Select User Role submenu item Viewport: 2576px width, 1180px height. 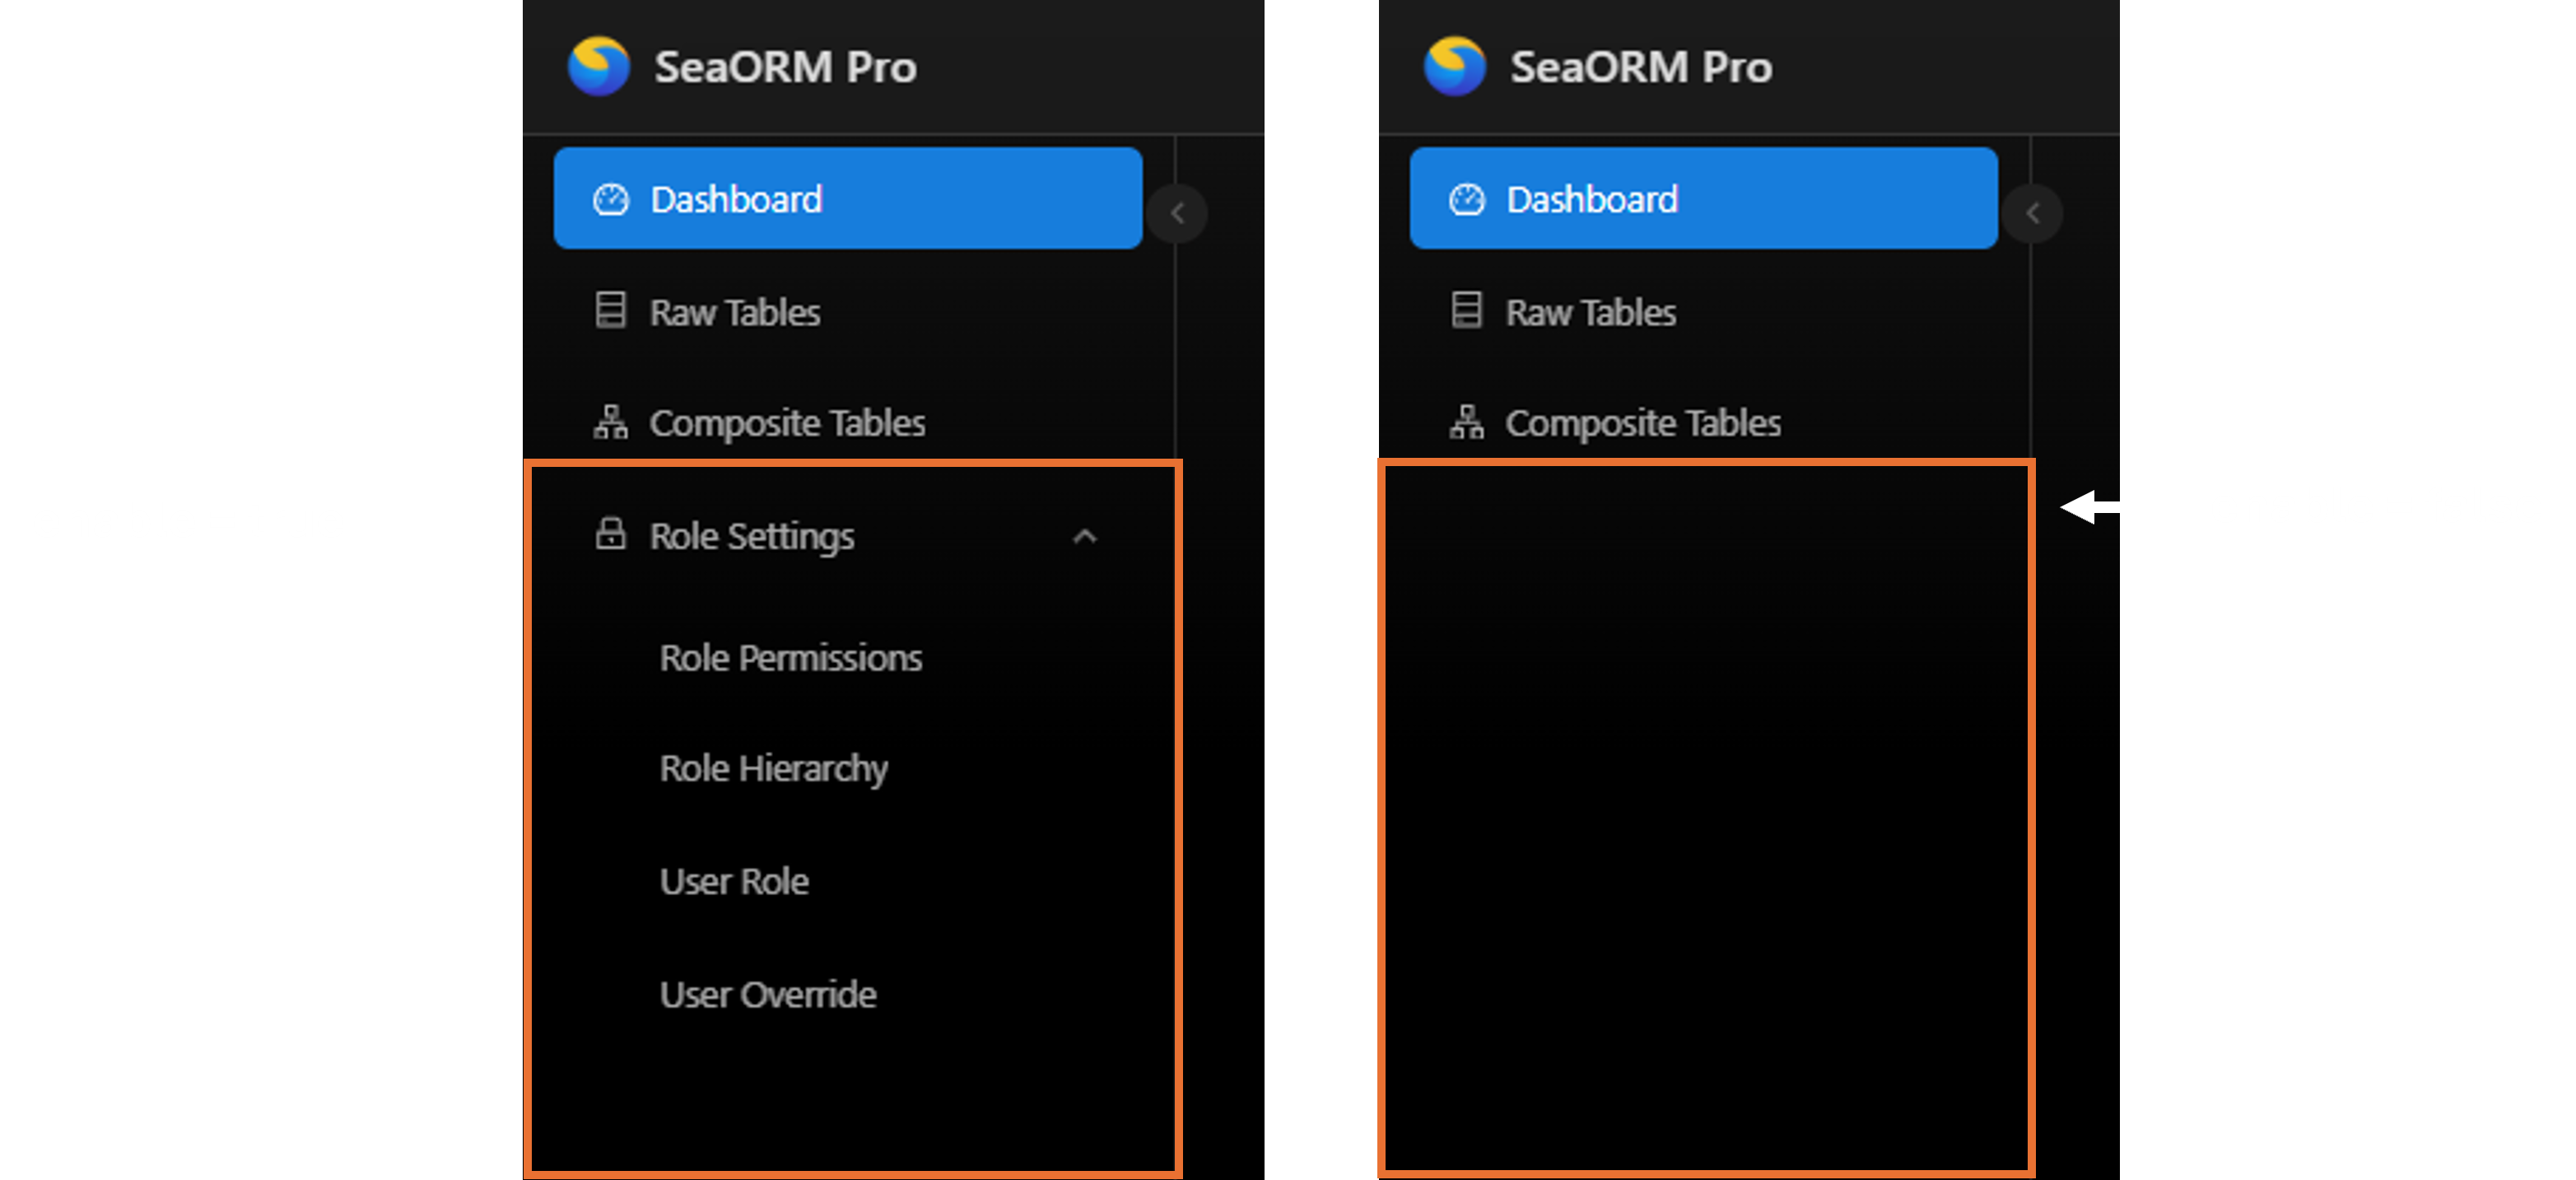coord(734,881)
